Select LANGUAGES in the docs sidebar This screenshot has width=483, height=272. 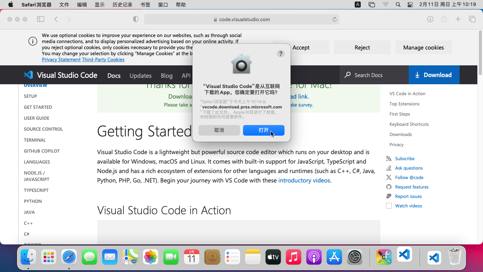coord(37,162)
